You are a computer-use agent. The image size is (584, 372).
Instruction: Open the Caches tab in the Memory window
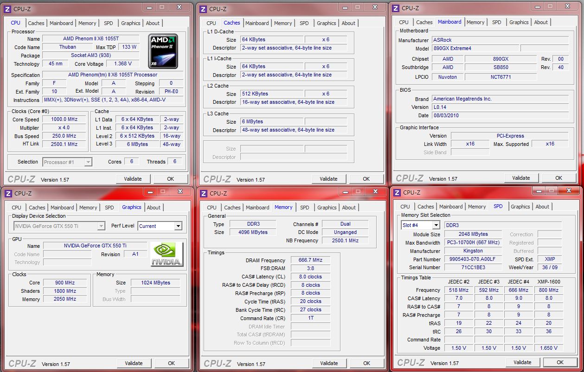pyautogui.click(x=232, y=208)
